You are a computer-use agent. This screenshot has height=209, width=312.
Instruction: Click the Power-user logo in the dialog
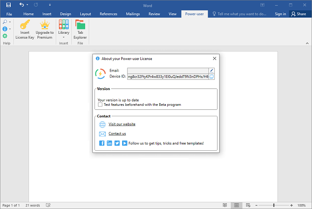(100, 74)
